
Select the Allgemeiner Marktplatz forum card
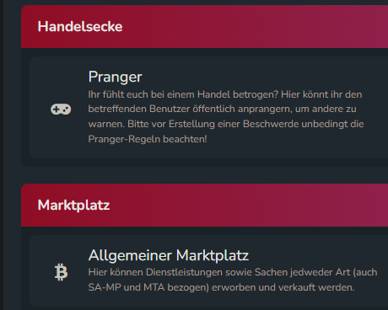point(209,270)
